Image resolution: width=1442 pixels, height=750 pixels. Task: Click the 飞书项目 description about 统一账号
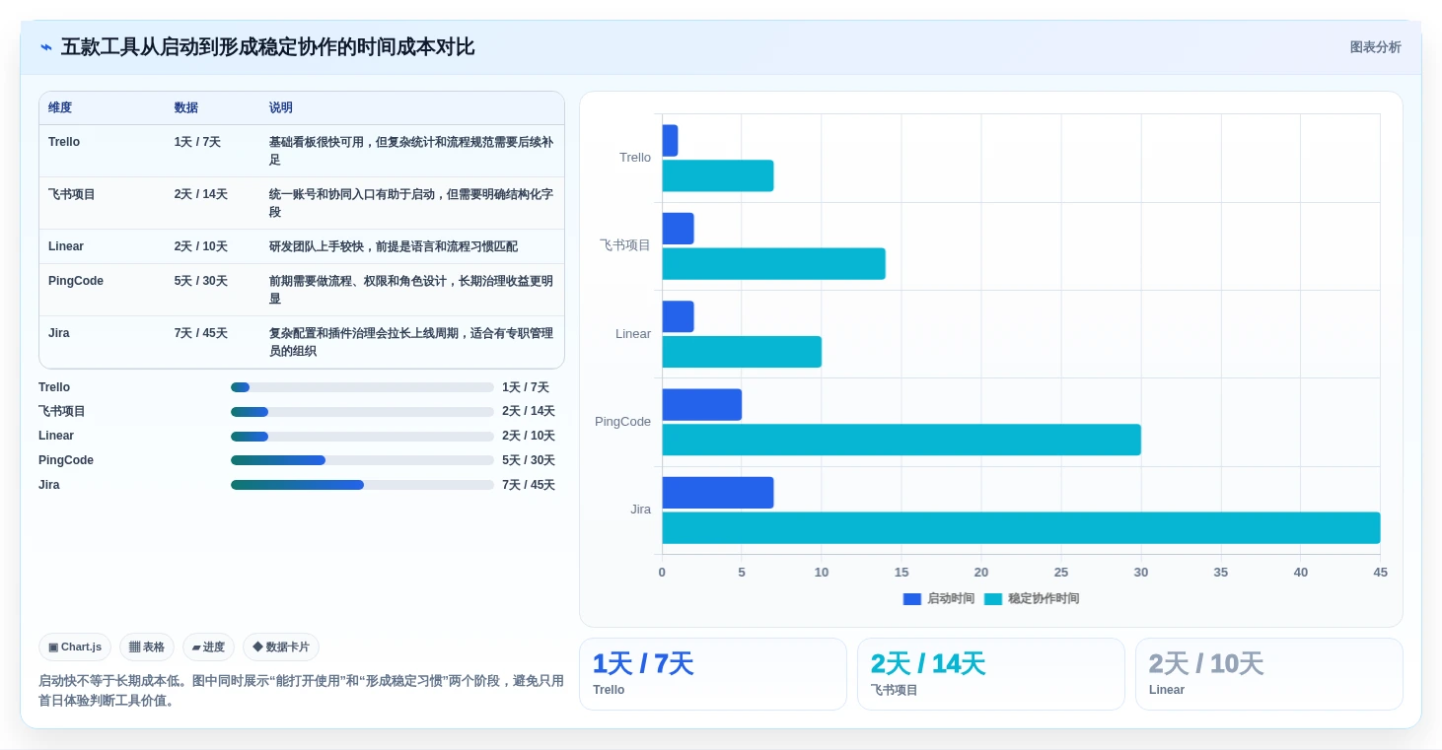click(411, 203)
